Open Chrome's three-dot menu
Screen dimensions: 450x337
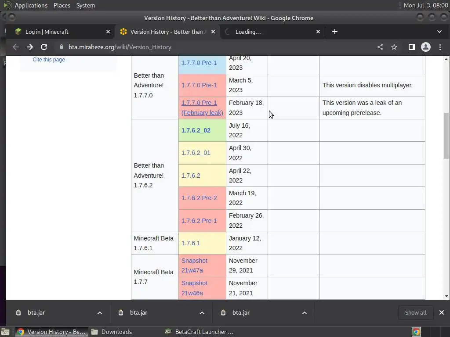click(440, 47)
